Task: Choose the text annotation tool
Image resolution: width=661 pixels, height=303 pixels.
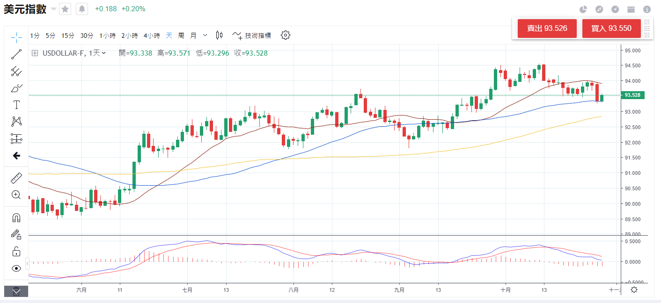Action: pyautogui.click(x=16, y=105)
